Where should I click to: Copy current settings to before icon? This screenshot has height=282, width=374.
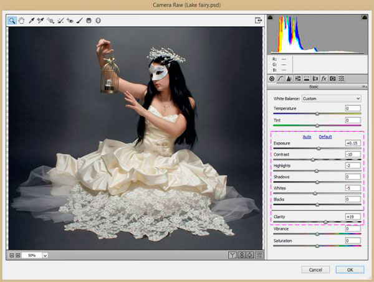coord(250,255)
